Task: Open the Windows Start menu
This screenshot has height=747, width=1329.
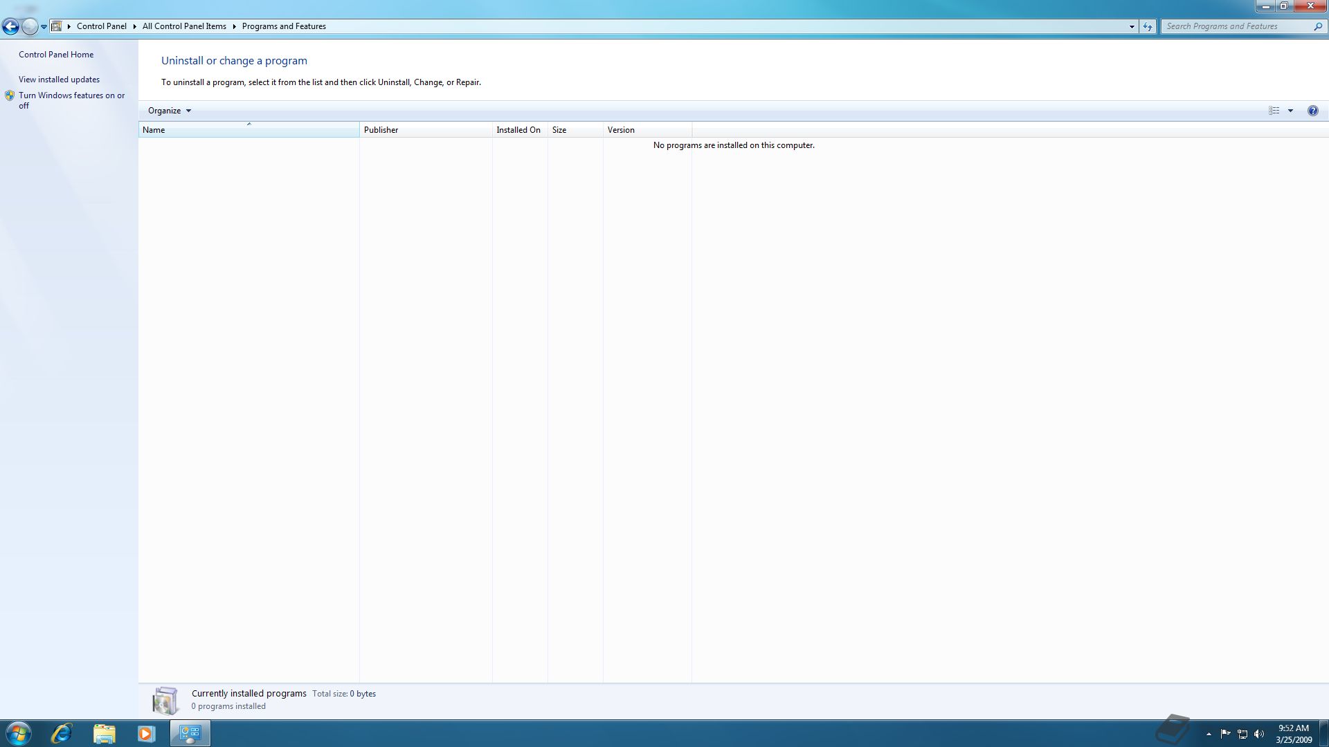Action: (18, 733)
